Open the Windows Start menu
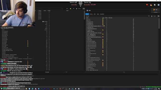The height and width of the screenshot is (90, 161). coord(1,89)
